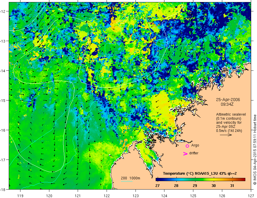Click the longitude axis label 124
This screenshot has height=198, width=257.
click(164, 196)
